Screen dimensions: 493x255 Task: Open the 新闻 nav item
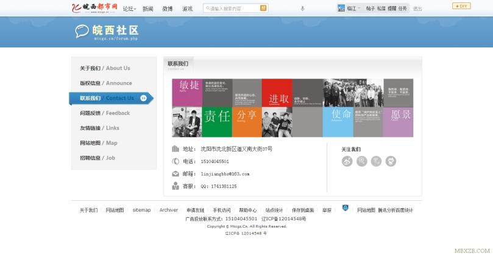point(147,9)
